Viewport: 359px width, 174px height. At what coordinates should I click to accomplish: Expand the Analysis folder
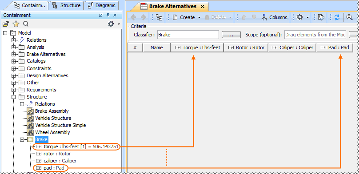[x=13, y=47]
